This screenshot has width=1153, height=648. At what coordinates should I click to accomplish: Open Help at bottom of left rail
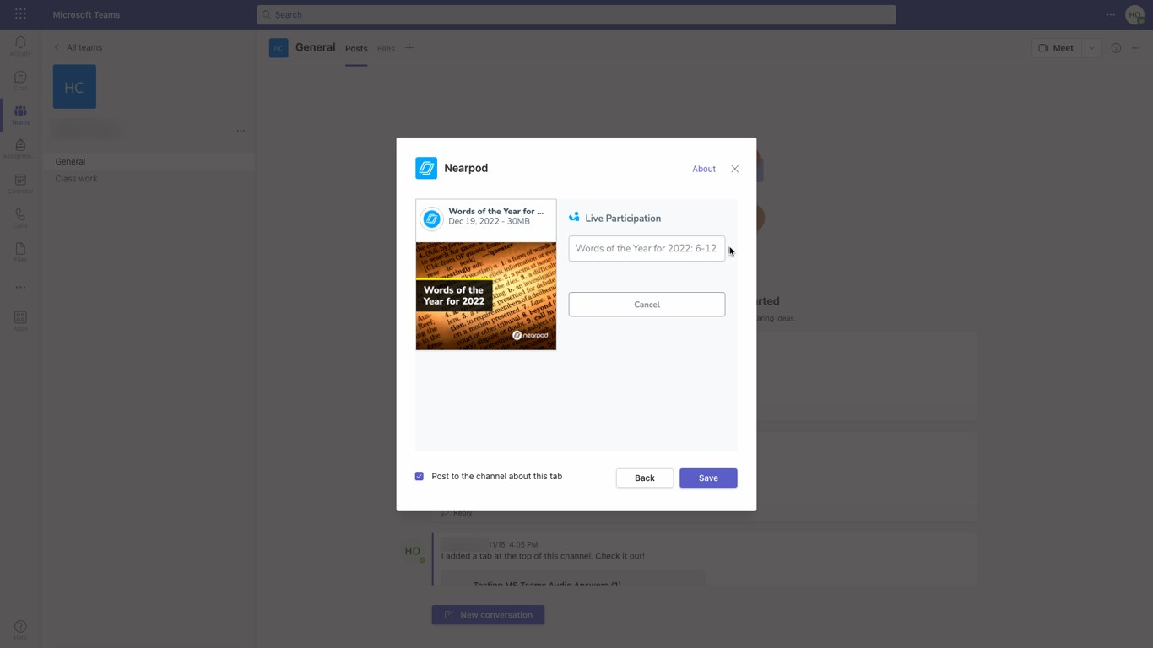20,629
